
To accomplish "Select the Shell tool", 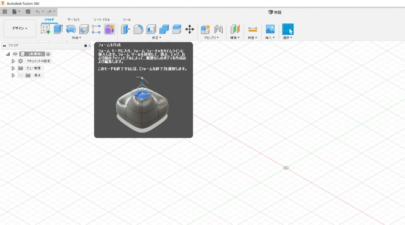I will pyautogui.click(x=151, y=29).
